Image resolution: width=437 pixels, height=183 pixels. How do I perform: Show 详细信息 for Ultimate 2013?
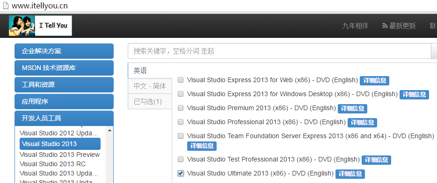click(350, 174)
